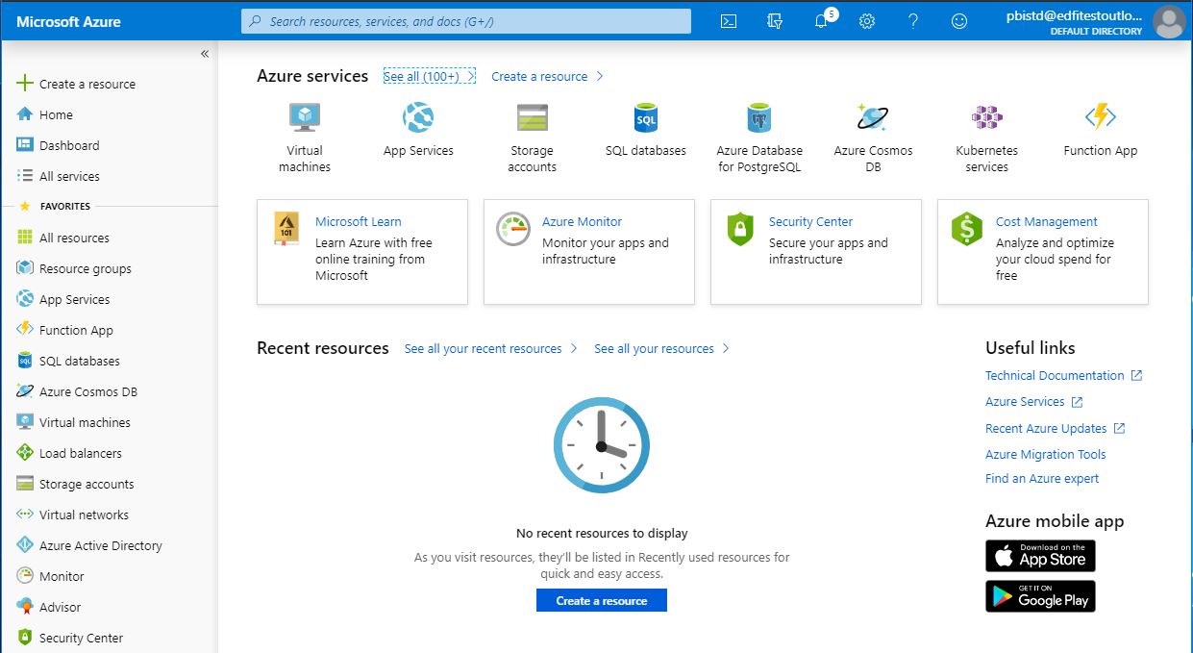1193x653 pixels.
Task: Collapse the left sidebar with the chevron
Action: 205,54
